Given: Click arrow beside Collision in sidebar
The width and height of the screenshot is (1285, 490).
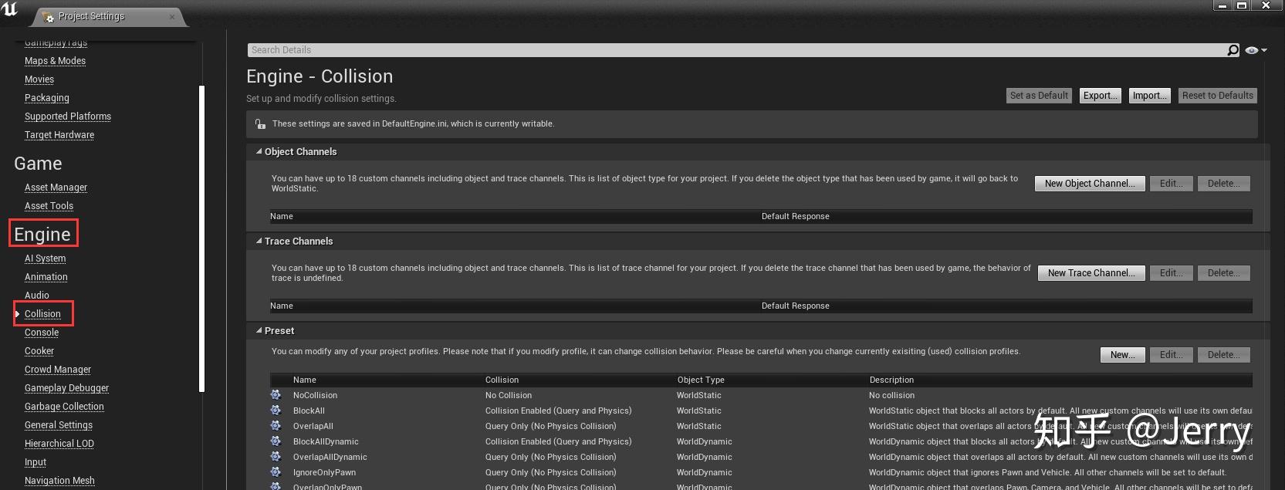Looking at the screenshot, I should [x=18, y=314].
